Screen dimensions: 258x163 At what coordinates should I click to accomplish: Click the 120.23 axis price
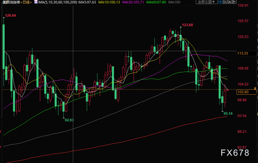(243, 37)
